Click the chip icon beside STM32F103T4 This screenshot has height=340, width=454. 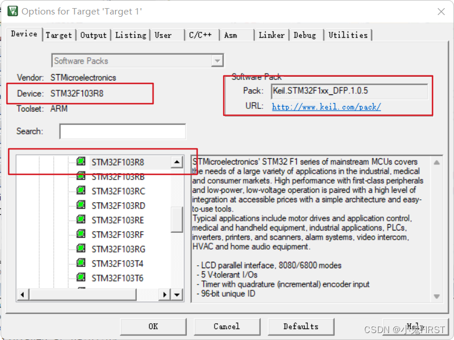(x=81, y=262)
